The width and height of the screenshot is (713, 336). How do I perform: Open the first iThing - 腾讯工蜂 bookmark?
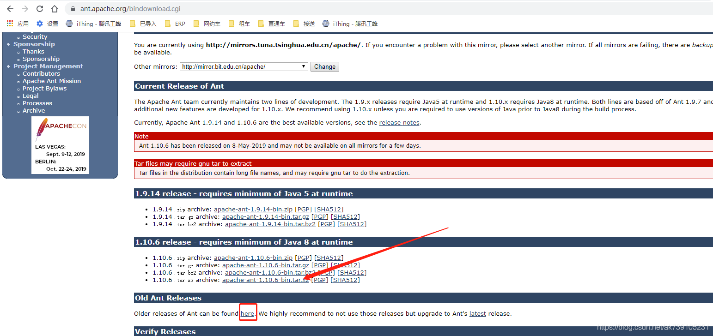tap(93, 24)
